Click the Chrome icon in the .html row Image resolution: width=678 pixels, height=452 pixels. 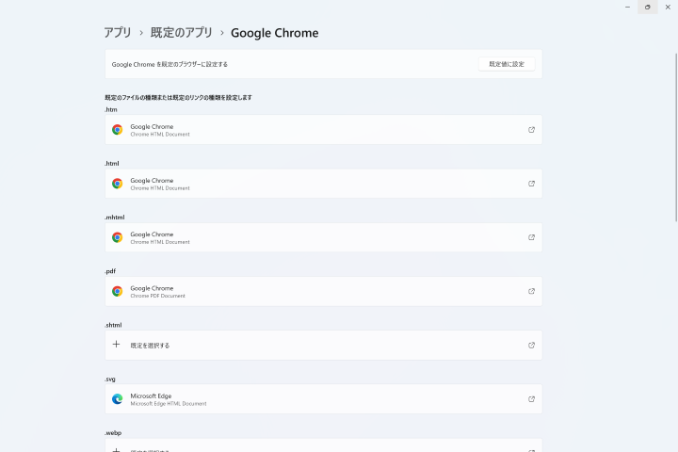click(117, 184)
